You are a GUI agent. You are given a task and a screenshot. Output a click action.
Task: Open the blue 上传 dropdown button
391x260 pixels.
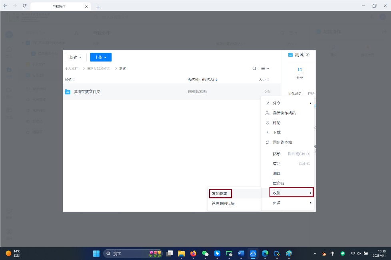pos(100,57)
